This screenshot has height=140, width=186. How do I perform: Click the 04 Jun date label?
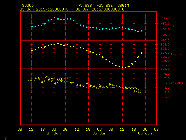click(54, 133)
